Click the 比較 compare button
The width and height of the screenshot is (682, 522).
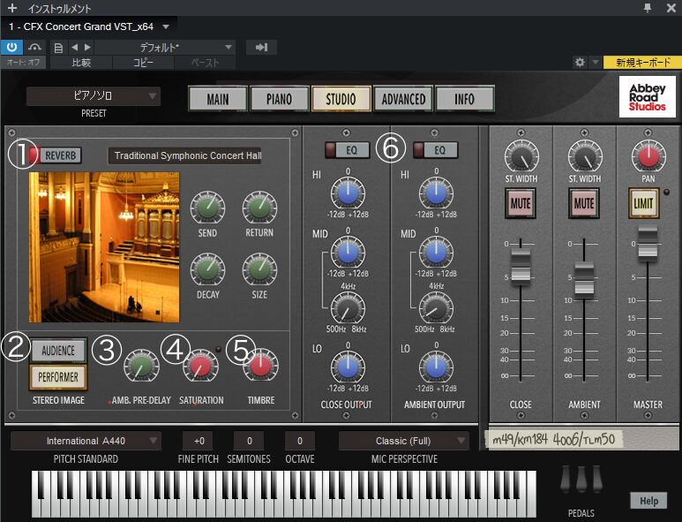[81, 62]
